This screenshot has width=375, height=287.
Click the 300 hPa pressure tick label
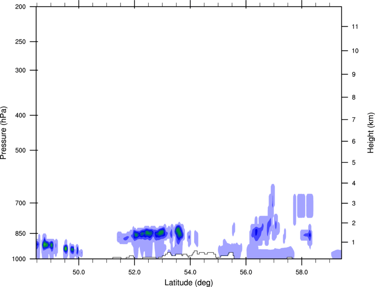(x=20, y=70)
